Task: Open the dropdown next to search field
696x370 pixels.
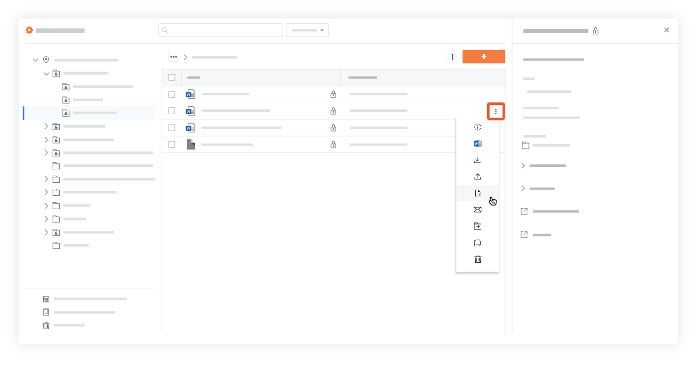Action: pyautogui.click(x=307, y=30)
